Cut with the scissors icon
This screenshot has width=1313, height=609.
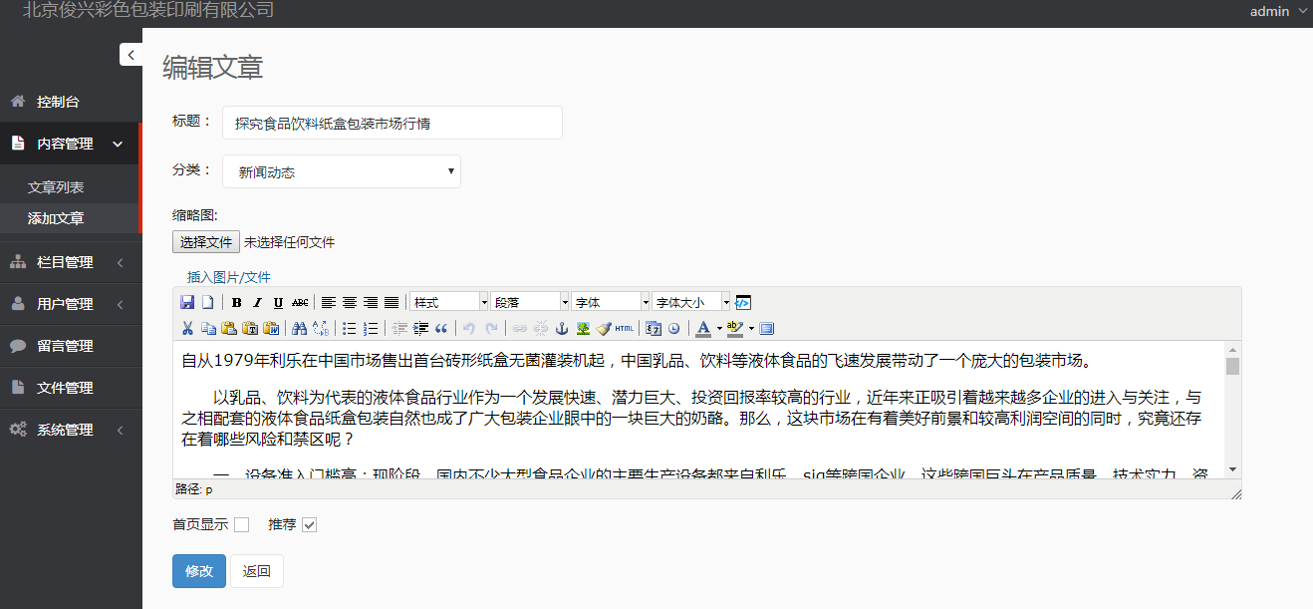point(187,328)
